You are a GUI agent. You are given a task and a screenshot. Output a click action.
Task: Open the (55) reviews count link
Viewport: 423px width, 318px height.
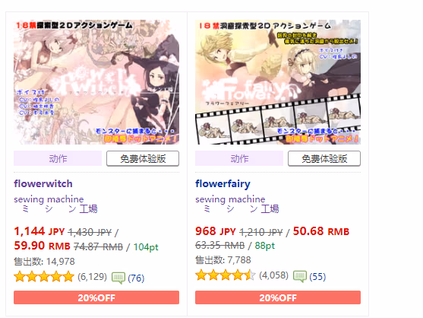point(317,277)
